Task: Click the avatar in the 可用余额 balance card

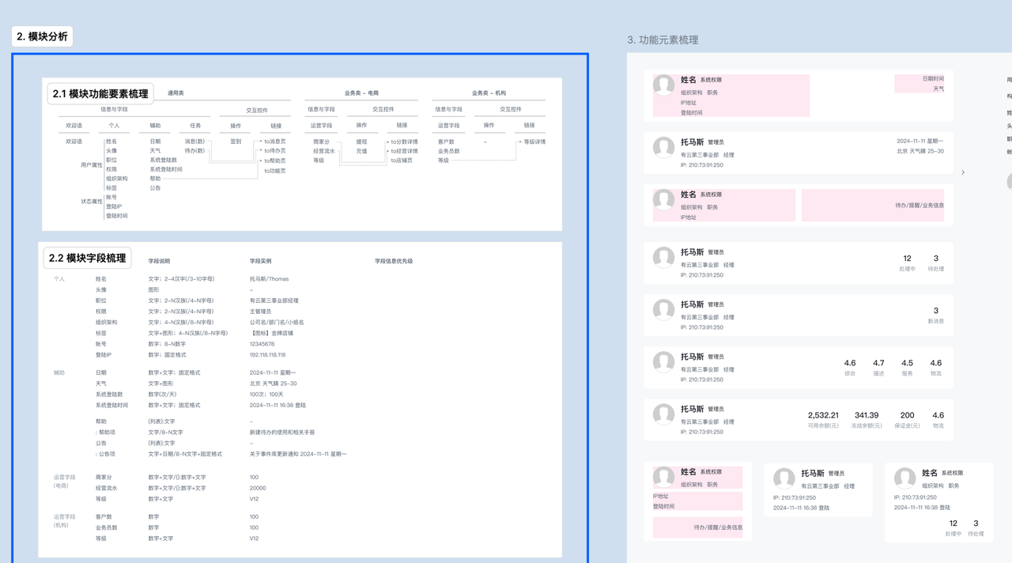Action: pos(663,414)
